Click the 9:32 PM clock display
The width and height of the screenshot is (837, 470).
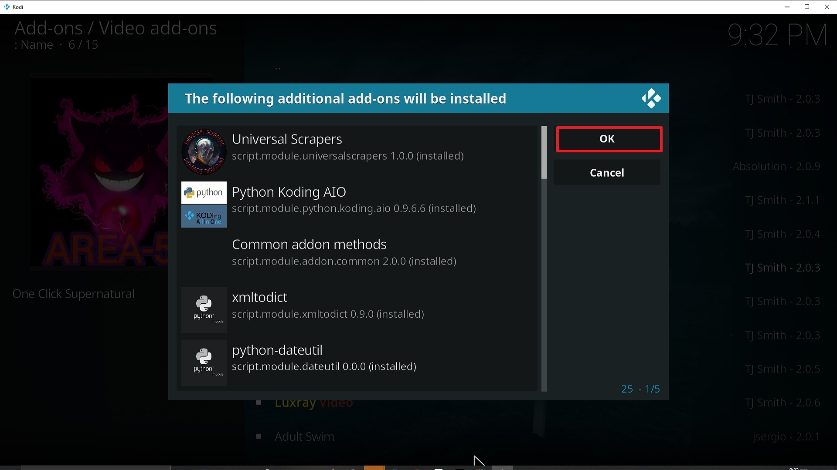pyautogui.click(x=778, y=36)
